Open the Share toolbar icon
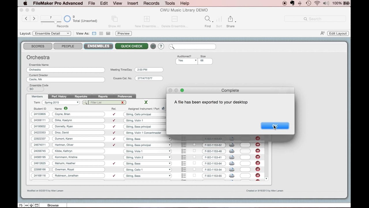Image resolution: width=369 pixels, height=208 pixels. pos(230,19)
